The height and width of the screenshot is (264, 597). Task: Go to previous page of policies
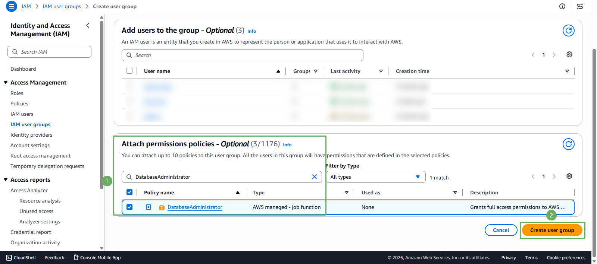pos(533,176)
